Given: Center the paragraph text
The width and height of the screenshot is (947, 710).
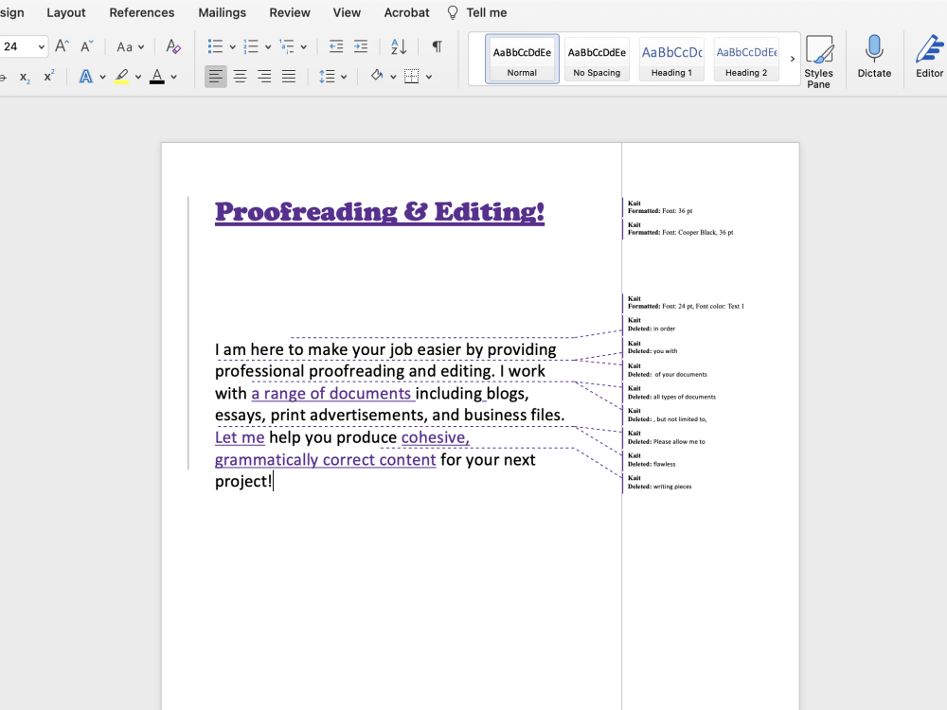Looking at the screenshot, I should point(241,77).
